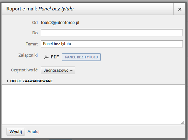
Task: Click the PANEL BEZ TYTUŁU attachment button
Action: click(81, 57)
